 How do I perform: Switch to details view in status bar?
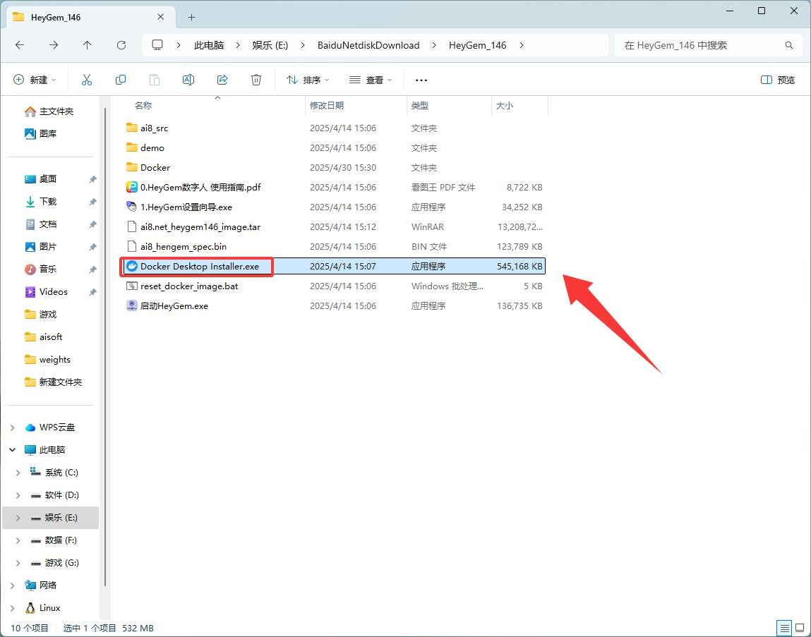click(x=784, y=627)
